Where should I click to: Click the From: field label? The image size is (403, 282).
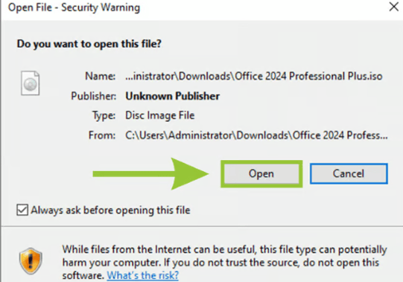(102, 135)
